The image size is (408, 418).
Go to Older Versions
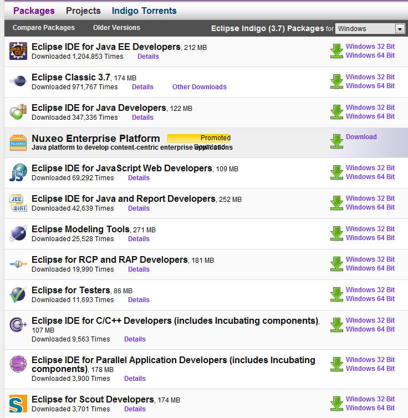pyautogui.click(x=116, y=28)
